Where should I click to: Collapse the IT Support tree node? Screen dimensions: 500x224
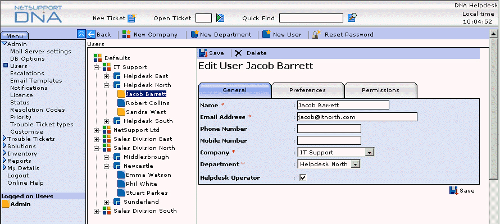97,67
